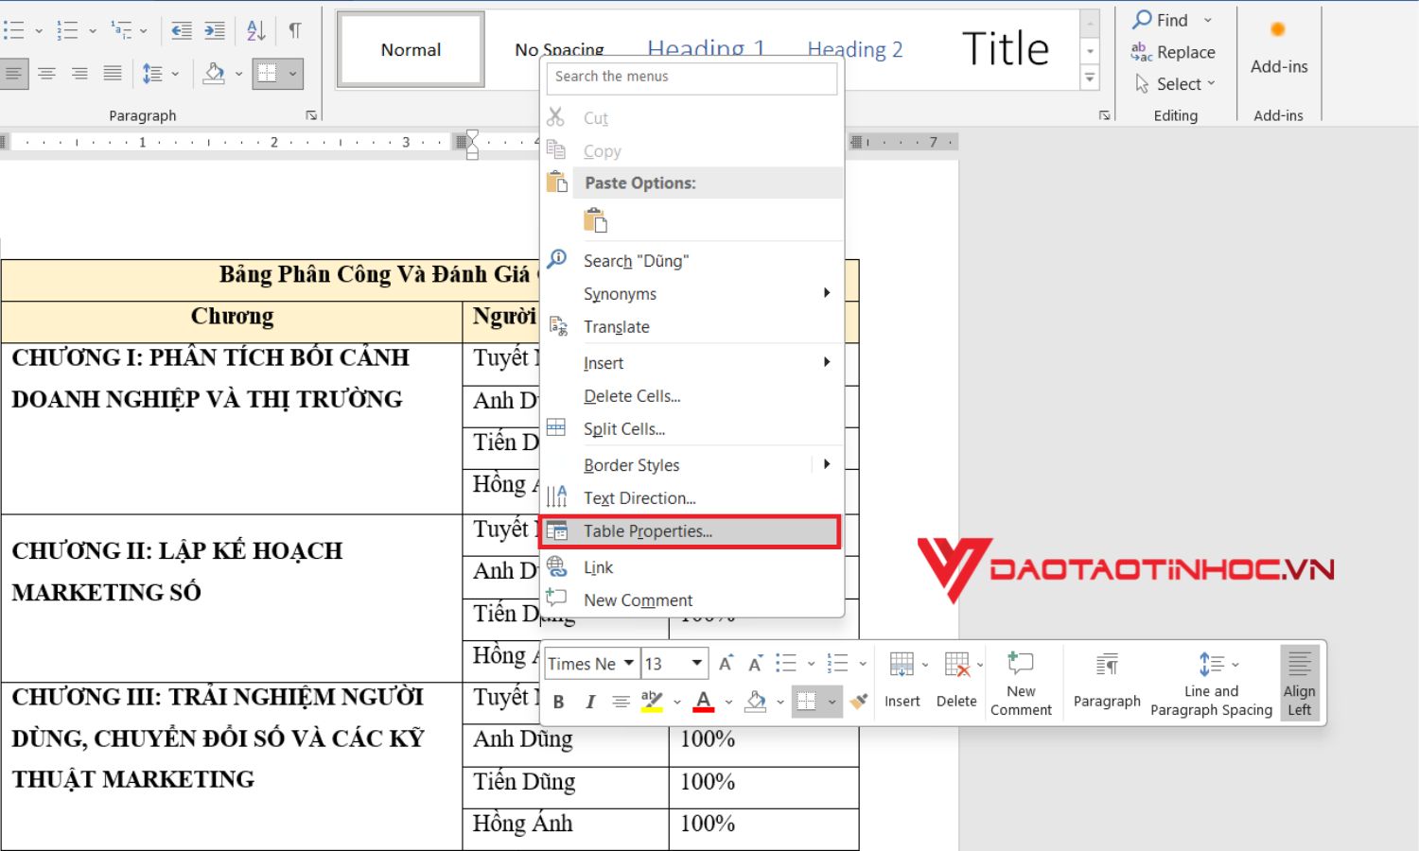Toggle Show/Hide paragraph marks

294,29
